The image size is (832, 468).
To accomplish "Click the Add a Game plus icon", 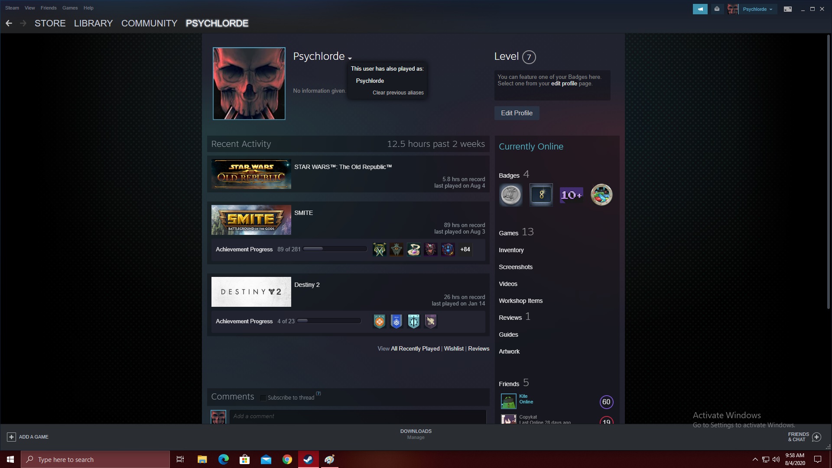I will 12,437.
